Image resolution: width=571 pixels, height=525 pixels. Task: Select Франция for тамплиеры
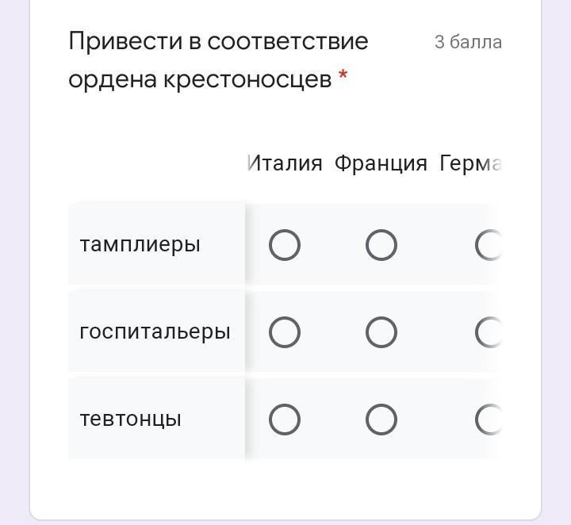click(x=381, y=245)
